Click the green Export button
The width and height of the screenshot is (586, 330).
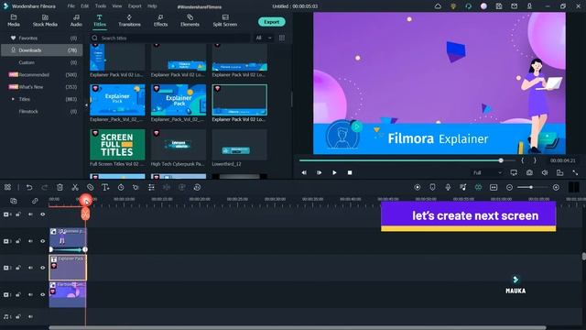[x=272, y=22]
